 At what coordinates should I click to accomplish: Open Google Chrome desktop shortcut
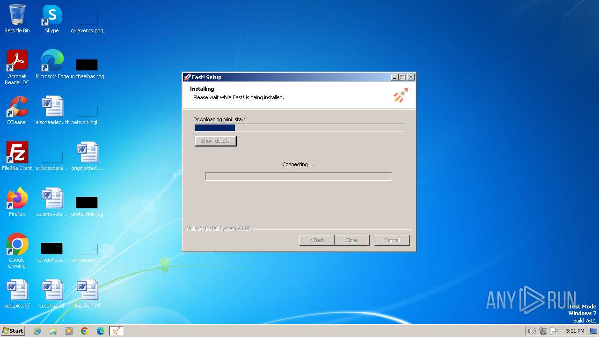tap(17, 251)
